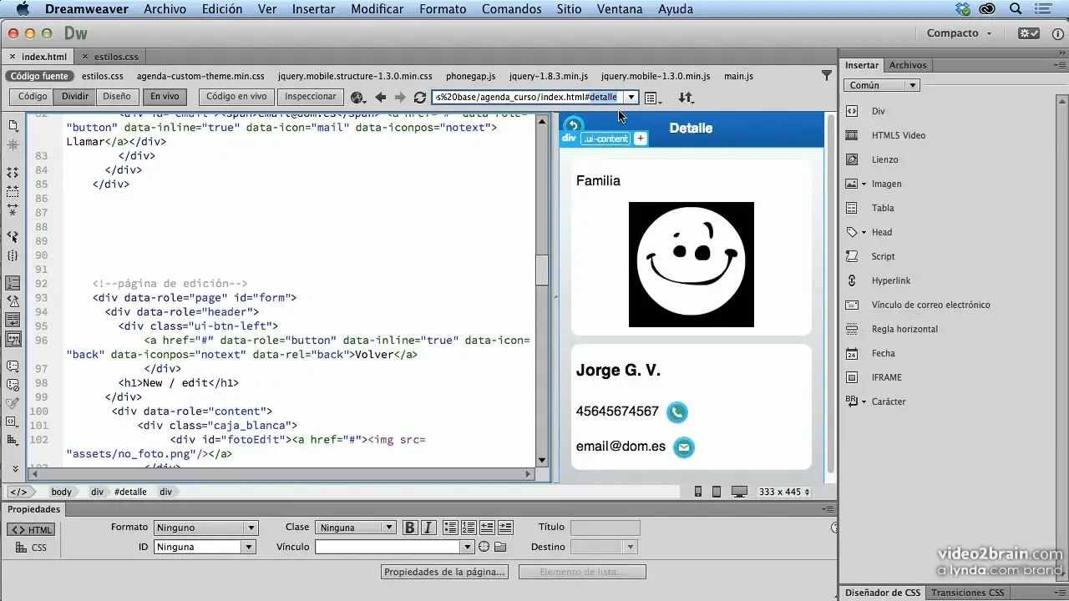This screenshot has height=601, width=1069.
Task: Click the Remove Comment icon
Action: pos(13,385)
